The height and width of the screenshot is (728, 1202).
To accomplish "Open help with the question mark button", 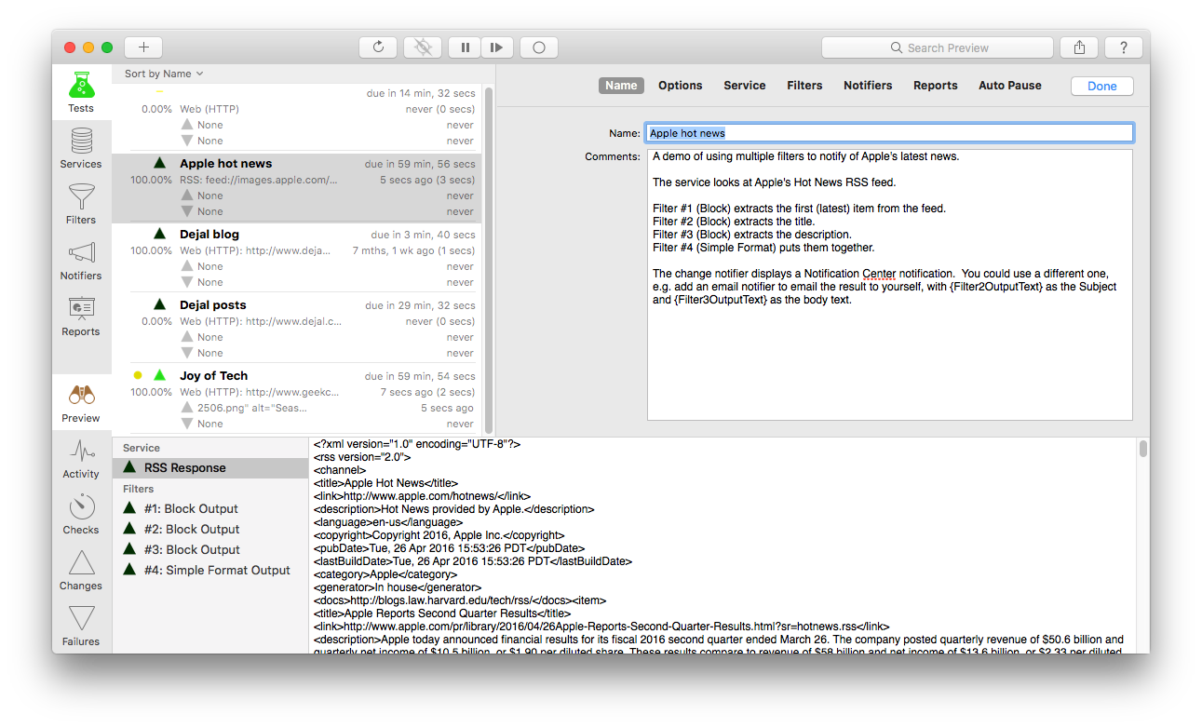I will click(x=1124, y=47).
